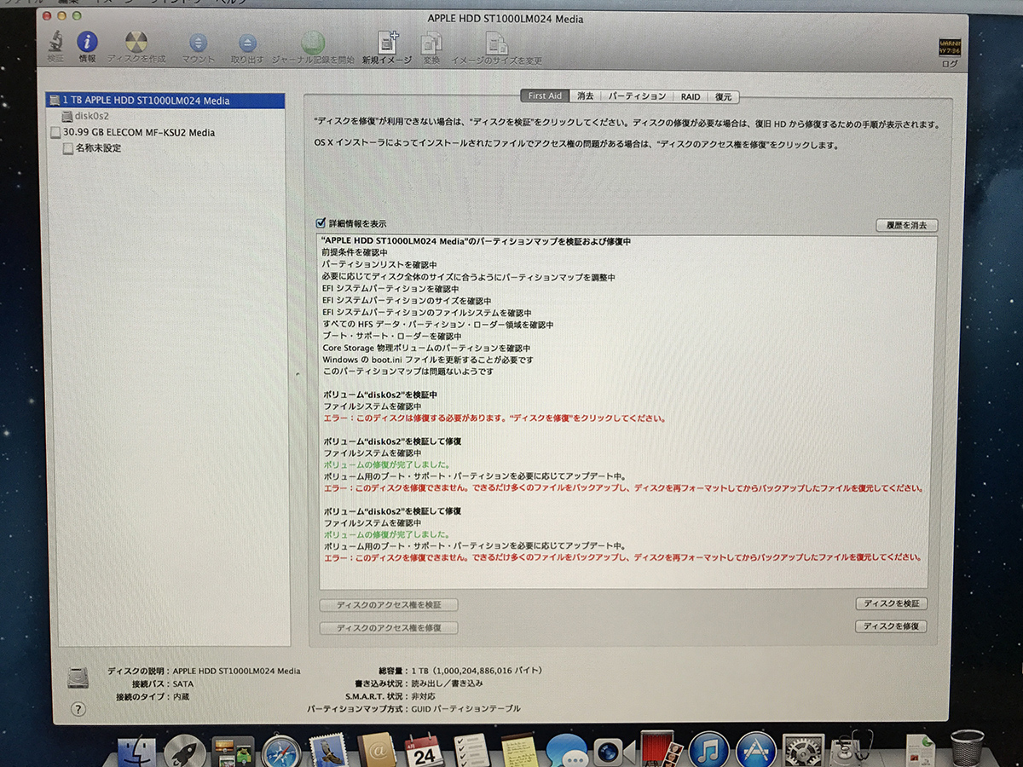Image resolution: width=1023 pixels, height=767 pixels.
Task: Open Launchpad from the Dock
Action: [x=184, y=752]
